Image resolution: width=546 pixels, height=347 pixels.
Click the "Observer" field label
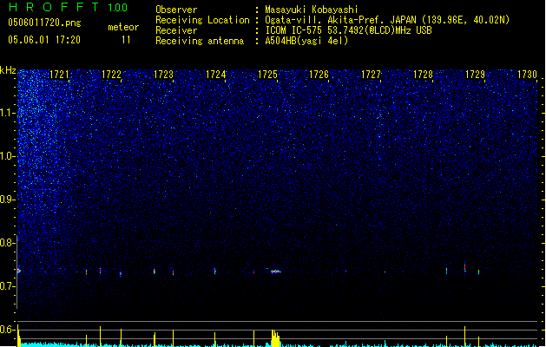click(x=176, y=10)
